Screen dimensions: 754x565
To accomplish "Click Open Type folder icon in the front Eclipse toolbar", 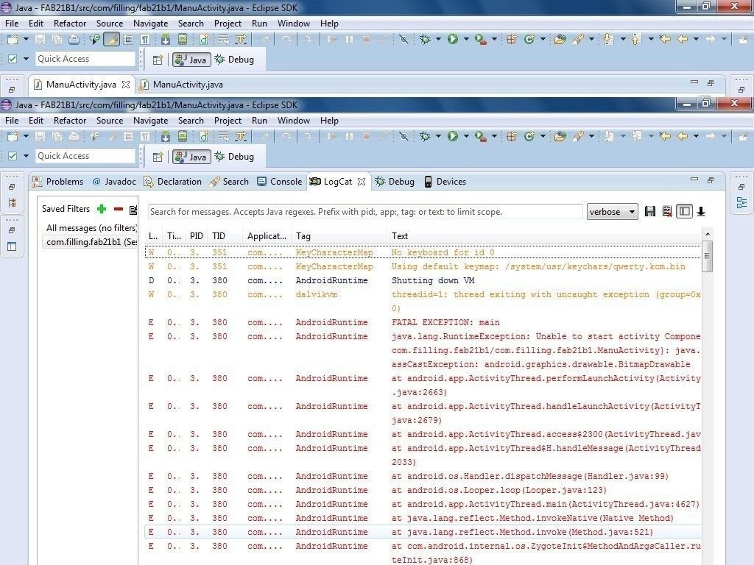I will pos(560,136).
